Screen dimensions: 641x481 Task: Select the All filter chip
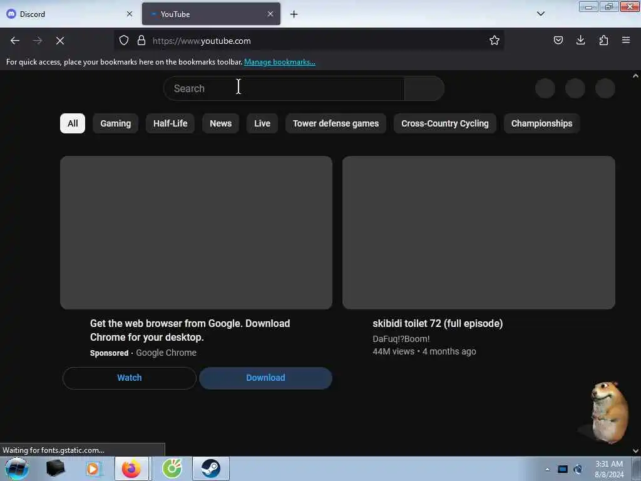tap(73, 123)
